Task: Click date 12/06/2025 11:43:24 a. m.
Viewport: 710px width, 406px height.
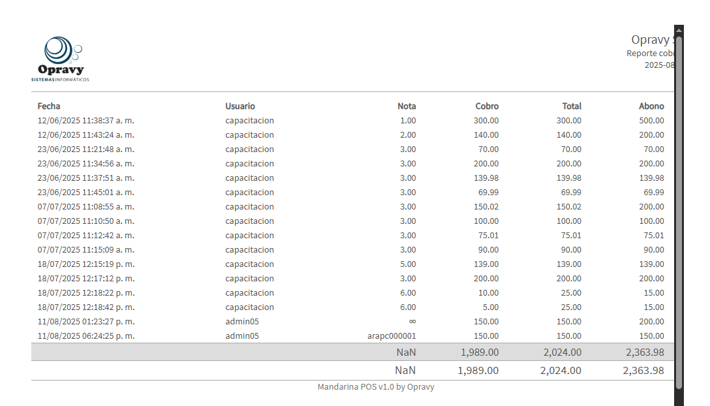Action: tap(86, 135)
